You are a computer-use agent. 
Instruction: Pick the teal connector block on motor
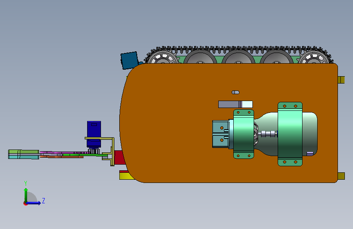(221, 134)
